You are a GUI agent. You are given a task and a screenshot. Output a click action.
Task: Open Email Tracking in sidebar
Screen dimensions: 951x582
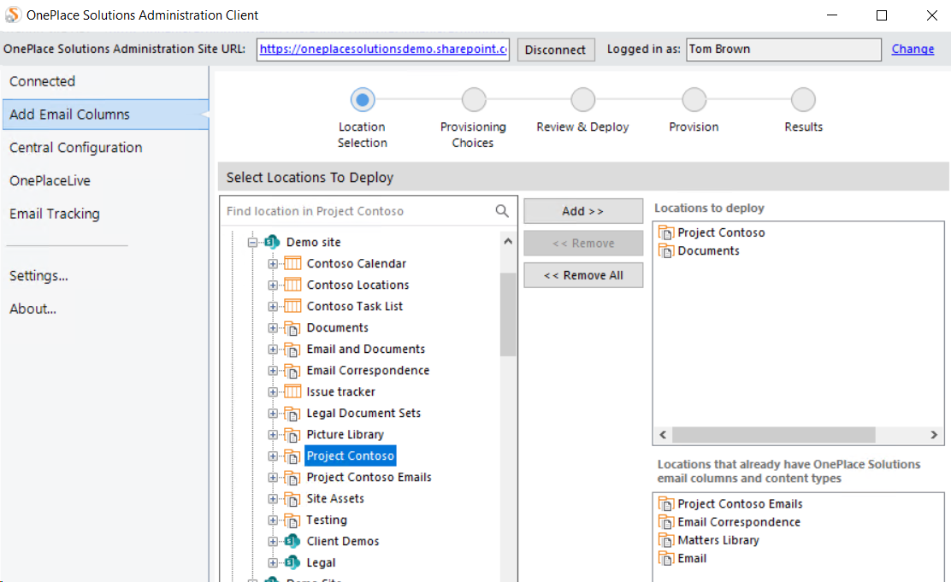105,214
